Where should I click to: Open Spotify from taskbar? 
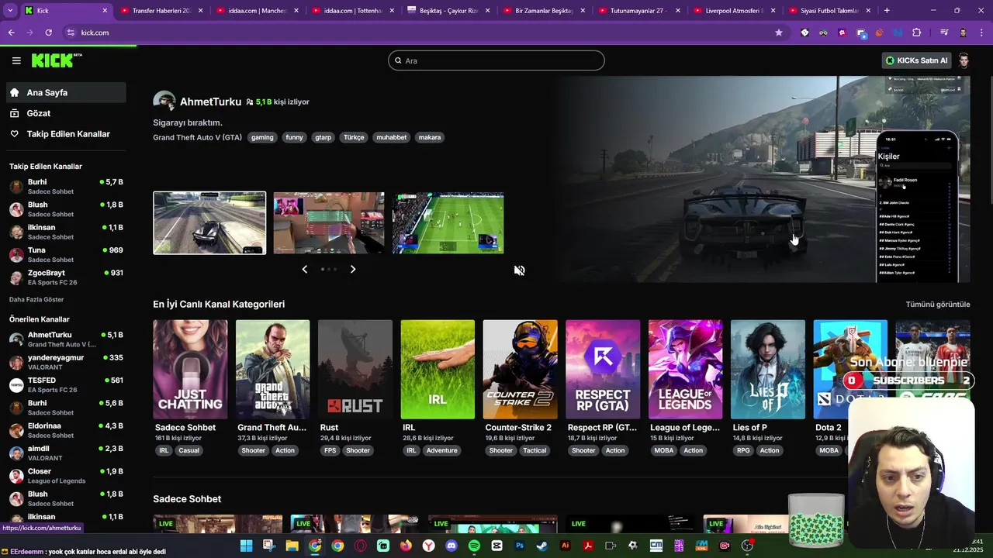coord(474,546)
